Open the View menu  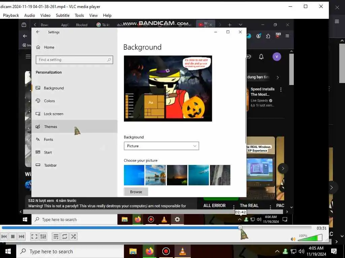(x=93, y=15)
